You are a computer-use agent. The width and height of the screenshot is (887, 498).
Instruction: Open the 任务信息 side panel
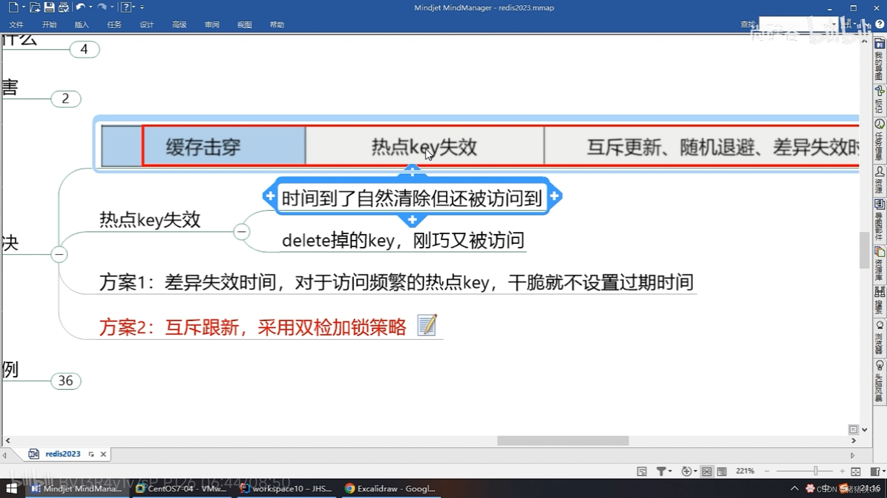click(x=880, y=140)
